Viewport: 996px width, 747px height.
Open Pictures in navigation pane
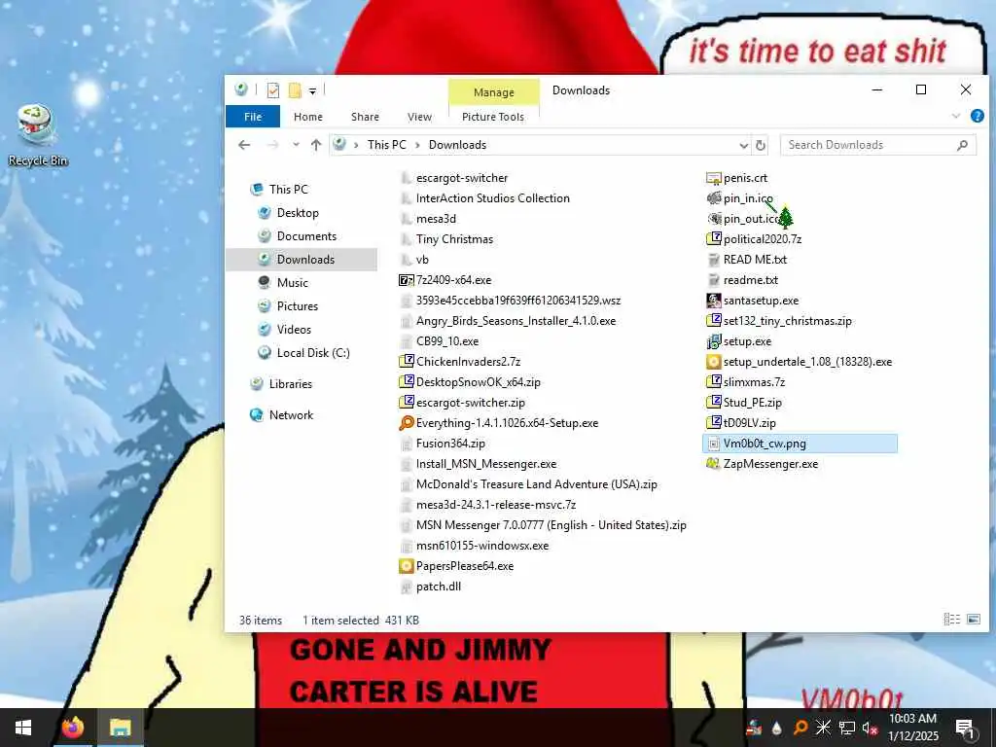tap(298, 306)
